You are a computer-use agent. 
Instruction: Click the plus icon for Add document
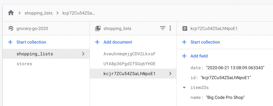[x=98, y=42]
